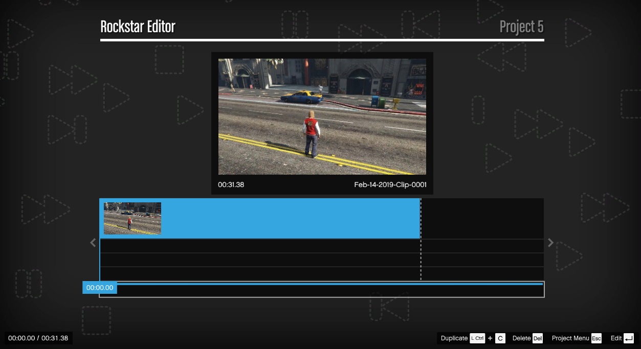The width and height of the screenshot is (641, 349).
Task: Click the 00:00.00 playhead marker
Action: click(x=100, y=288)
